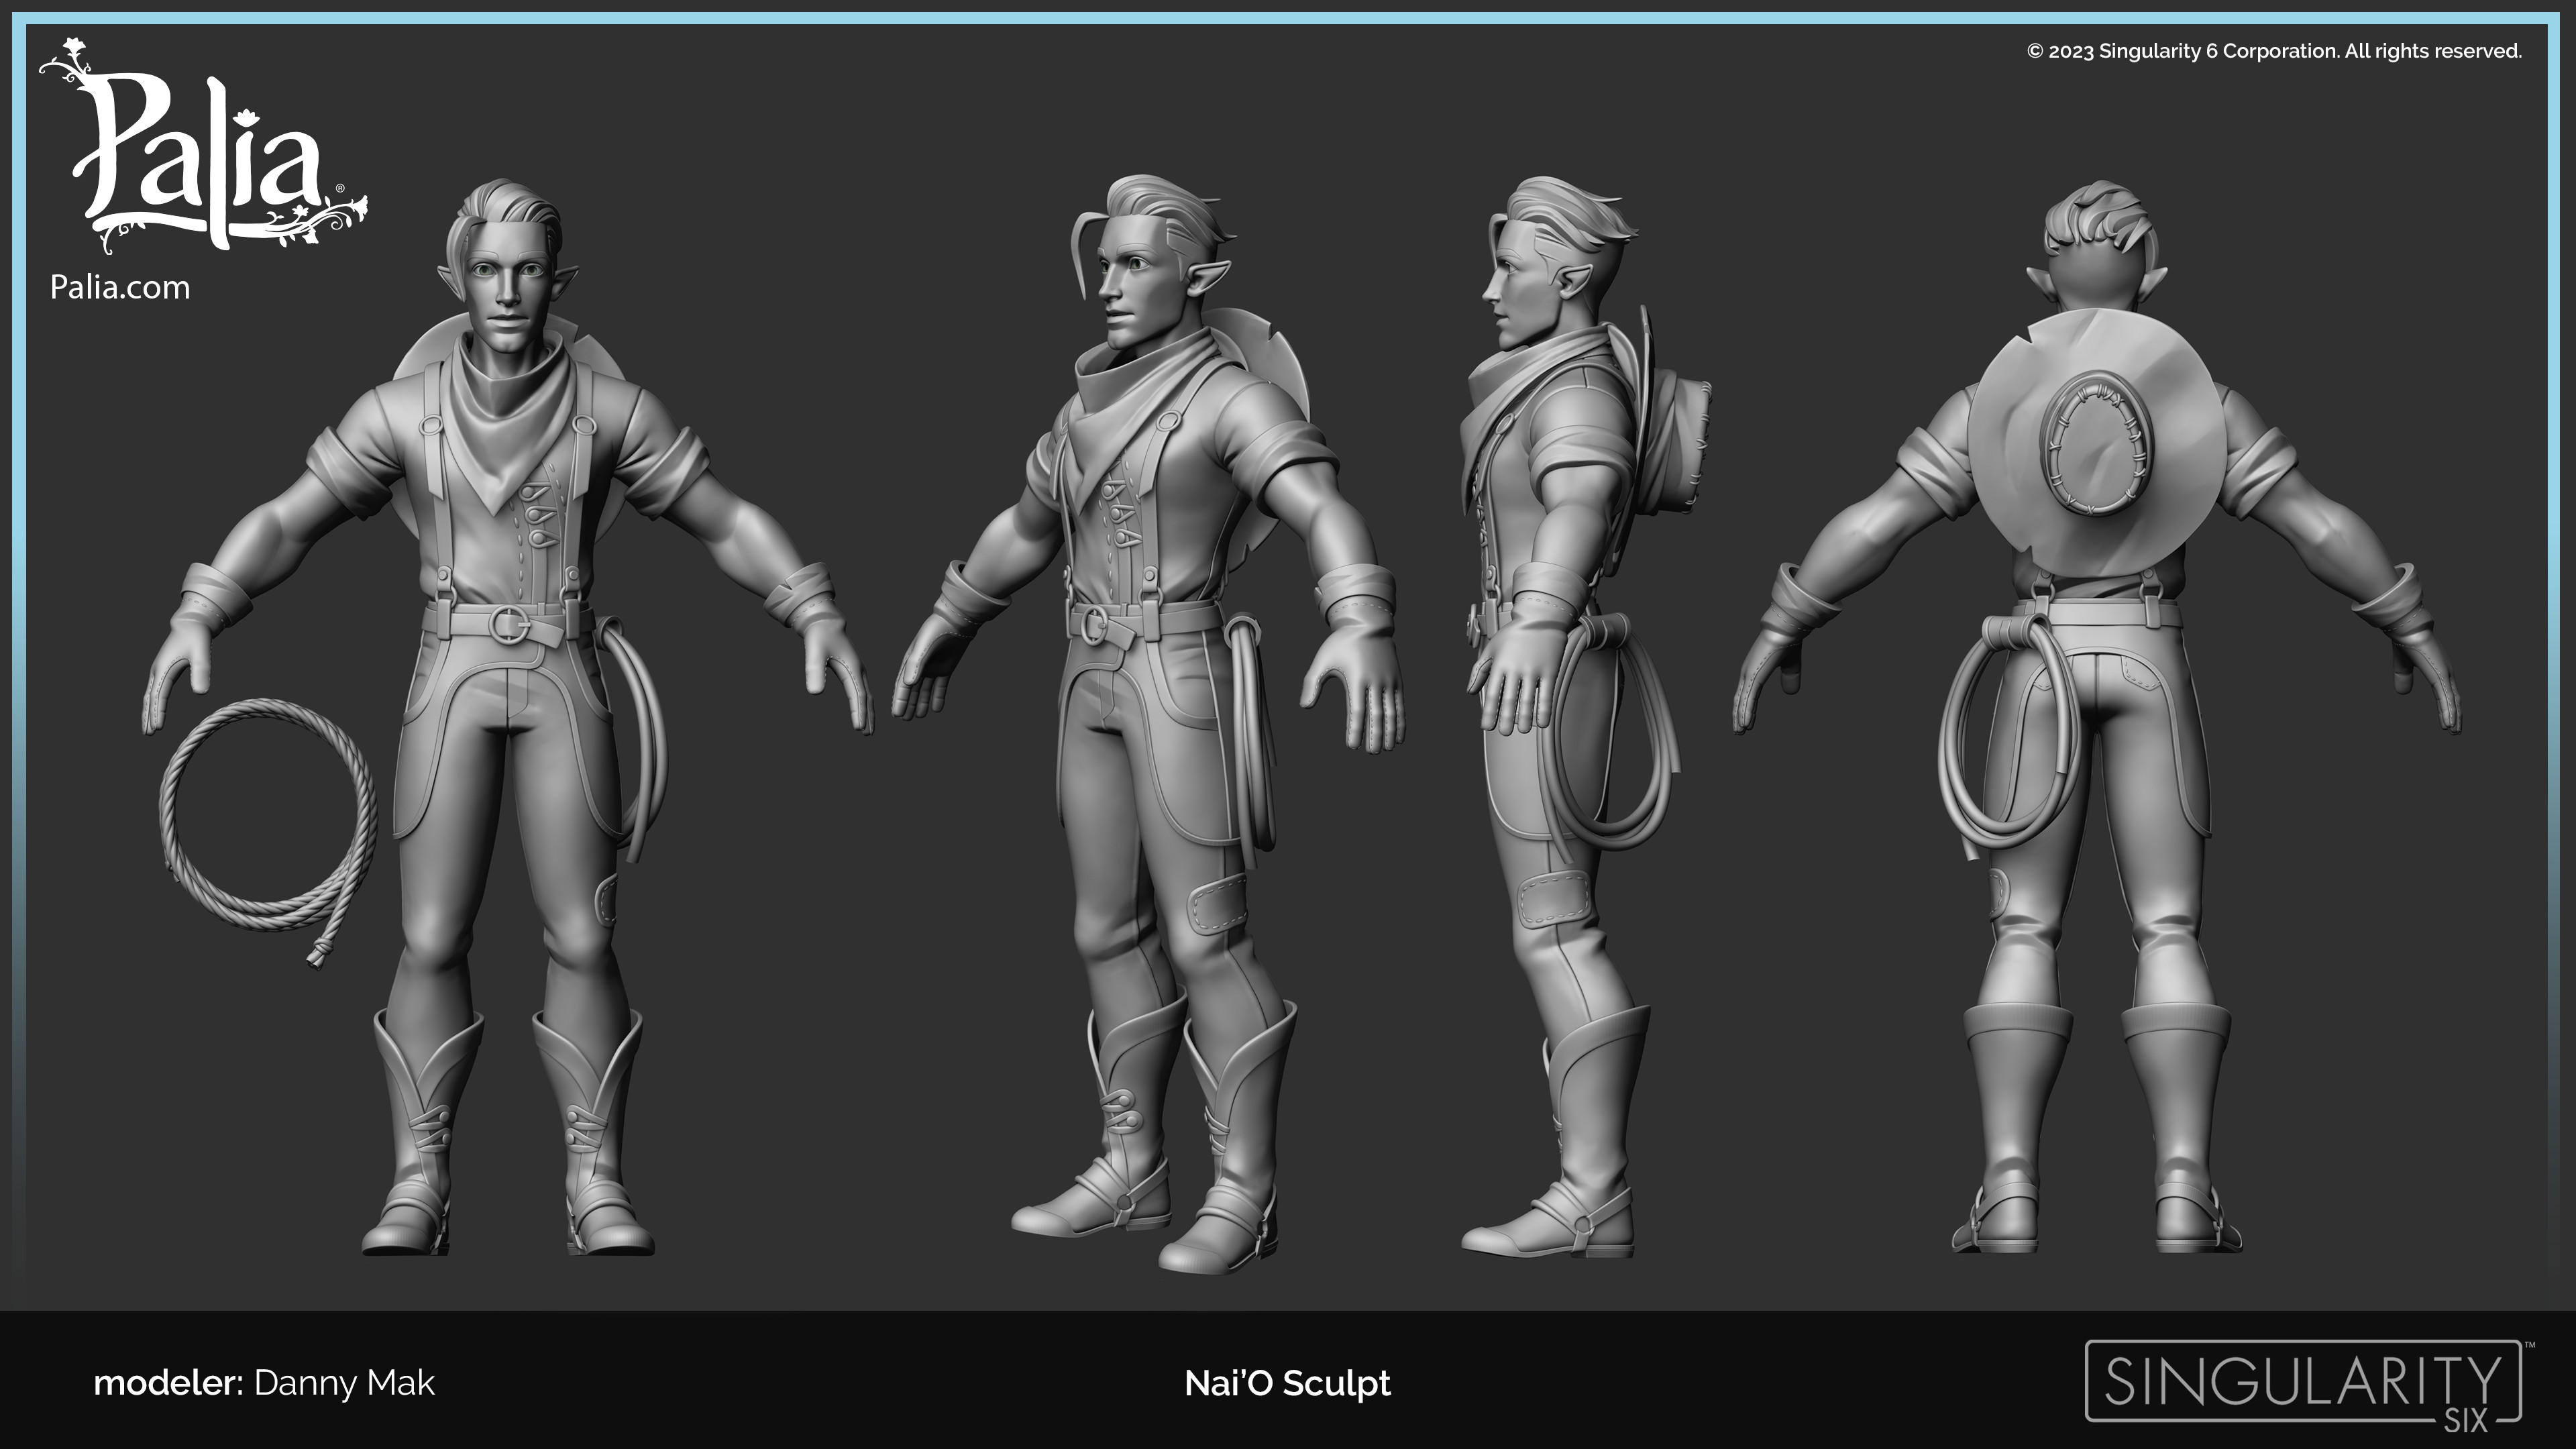The image size is (2576, 1449).
Task: Click the neck scarf on front view
Action: (x=508, y=410)
